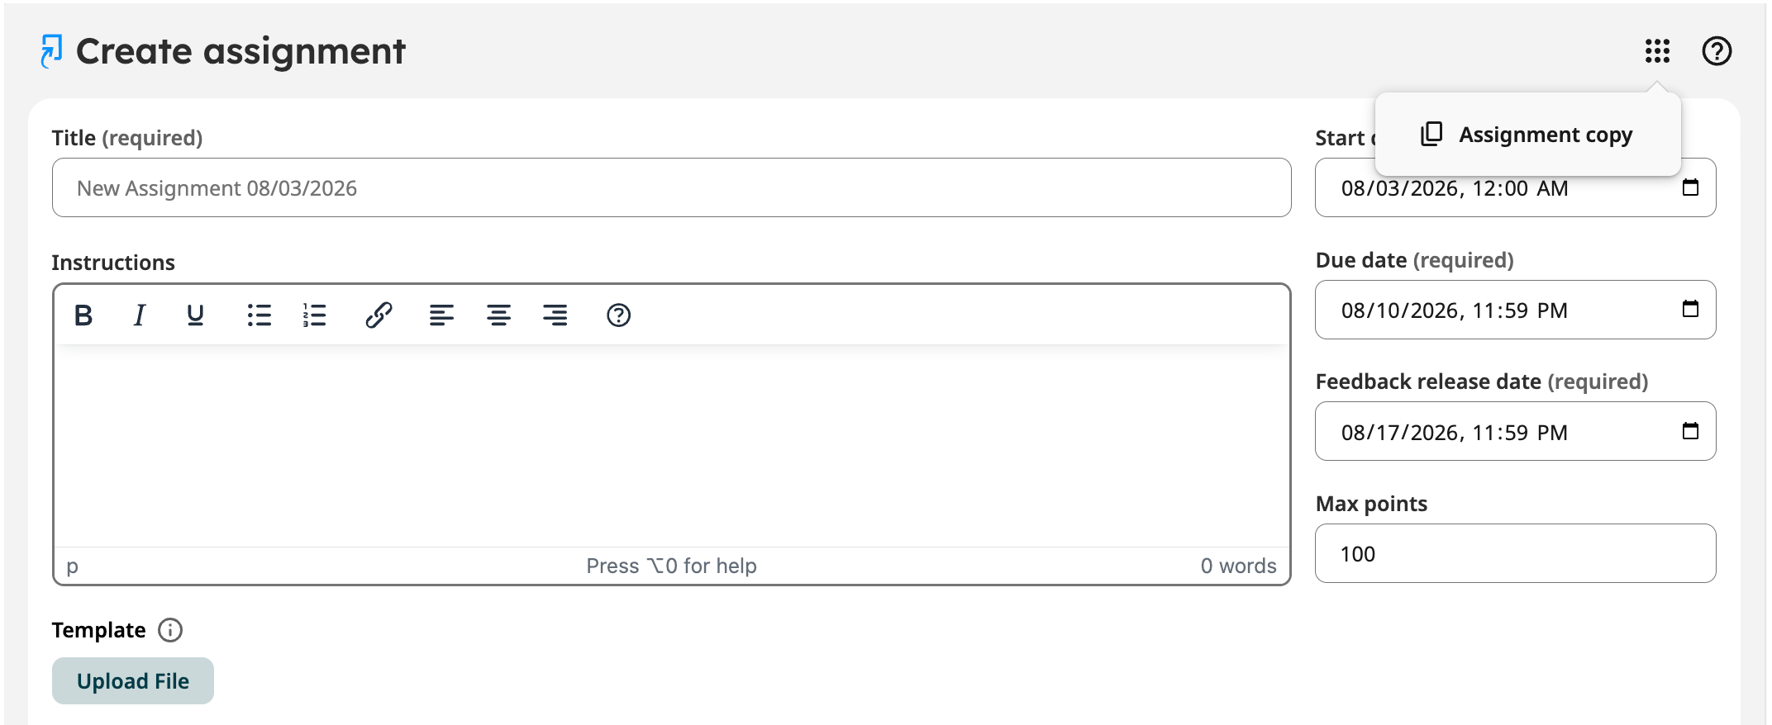The width and height of the screenshot is (1772, 725).
Task: Insert a bulleted list
Action: (x=259, y=315)
